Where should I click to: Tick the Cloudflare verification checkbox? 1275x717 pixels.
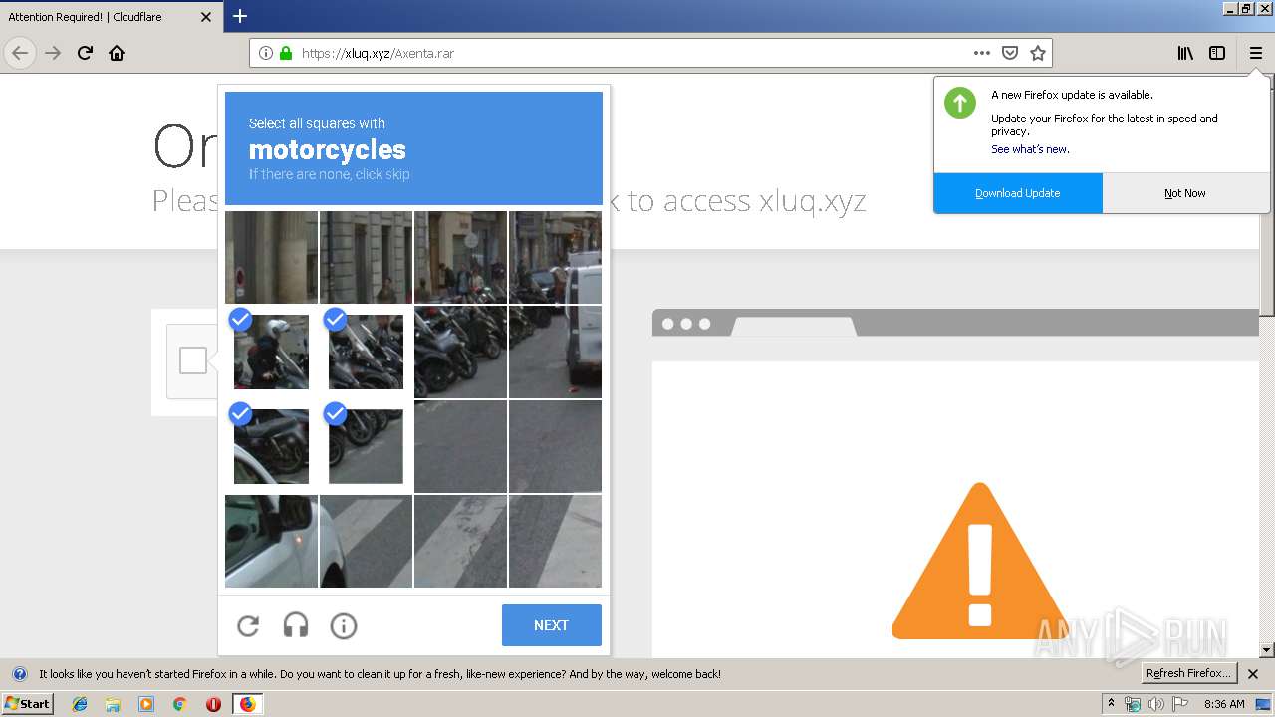[193, 360]
